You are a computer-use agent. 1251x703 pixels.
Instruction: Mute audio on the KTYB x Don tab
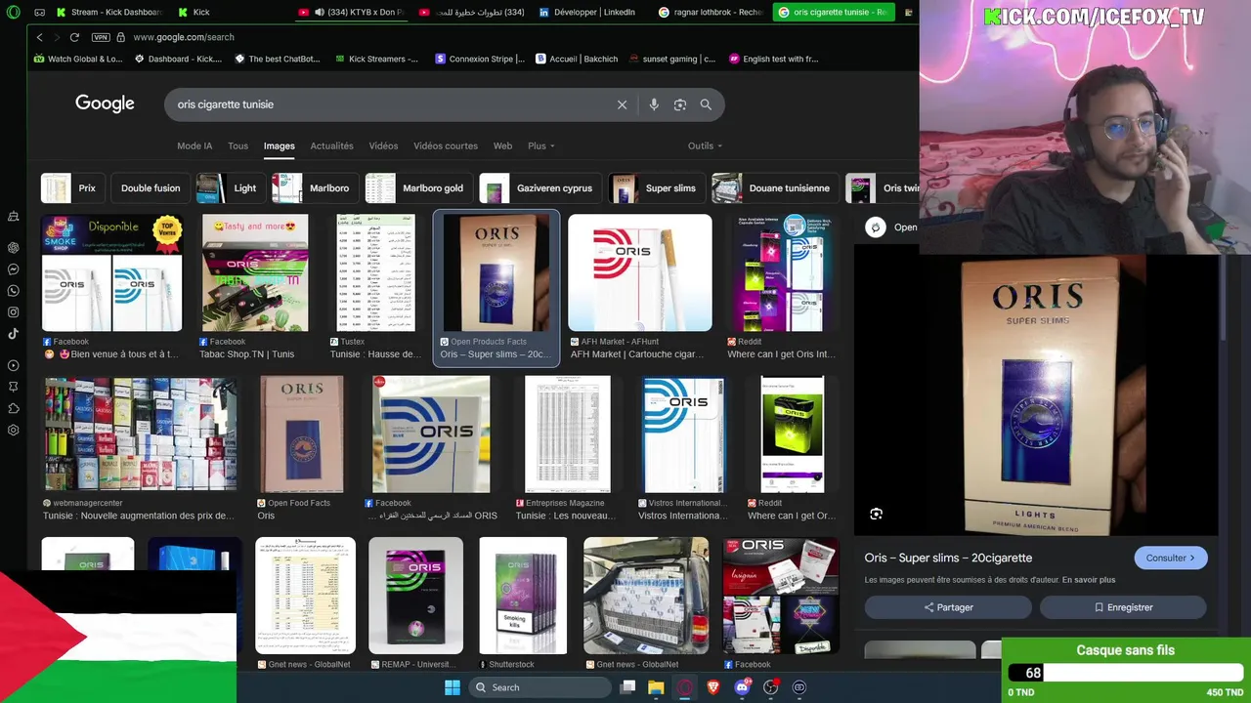pyautogui.click(x=320, y=13)
